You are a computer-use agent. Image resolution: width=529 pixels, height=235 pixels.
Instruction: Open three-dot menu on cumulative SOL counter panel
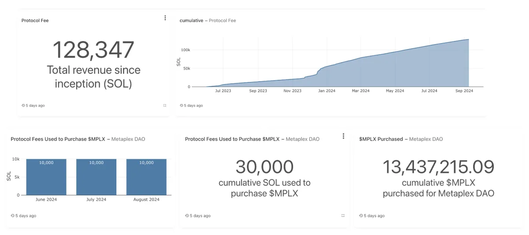click(x=343, y=136)
